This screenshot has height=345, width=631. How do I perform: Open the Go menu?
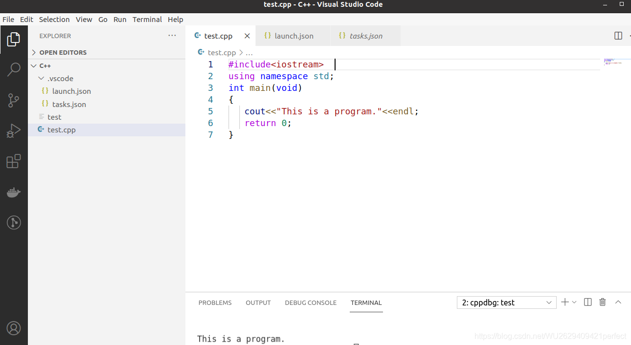tap(103, 20)
